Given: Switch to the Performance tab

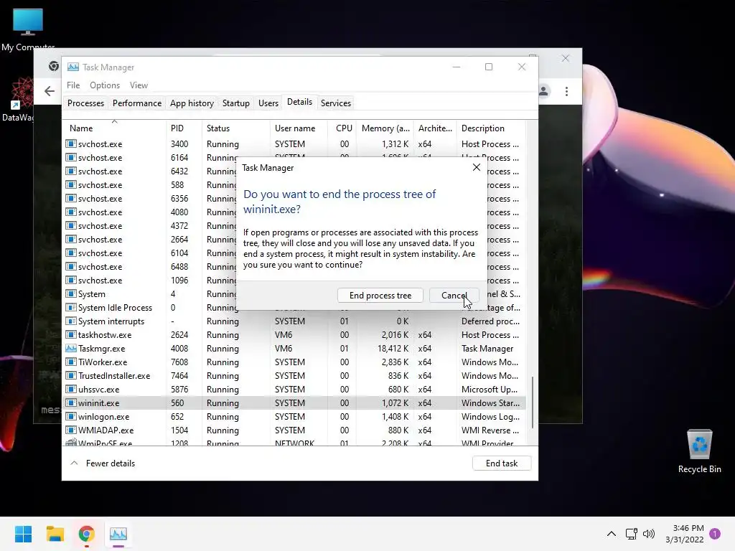Looking at the screenshot, I should point(137,103).
